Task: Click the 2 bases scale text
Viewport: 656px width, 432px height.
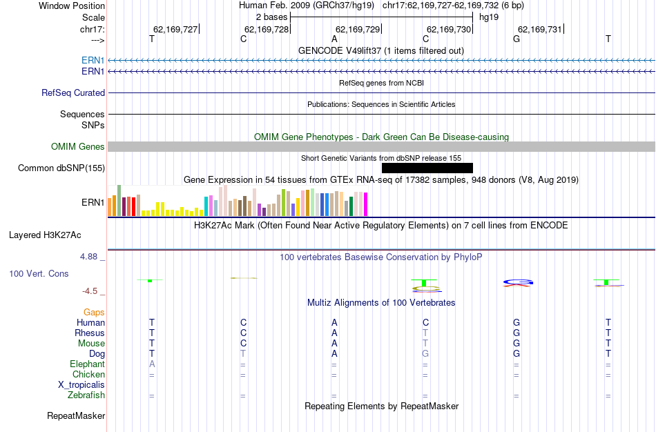Action: coord(271,17)
